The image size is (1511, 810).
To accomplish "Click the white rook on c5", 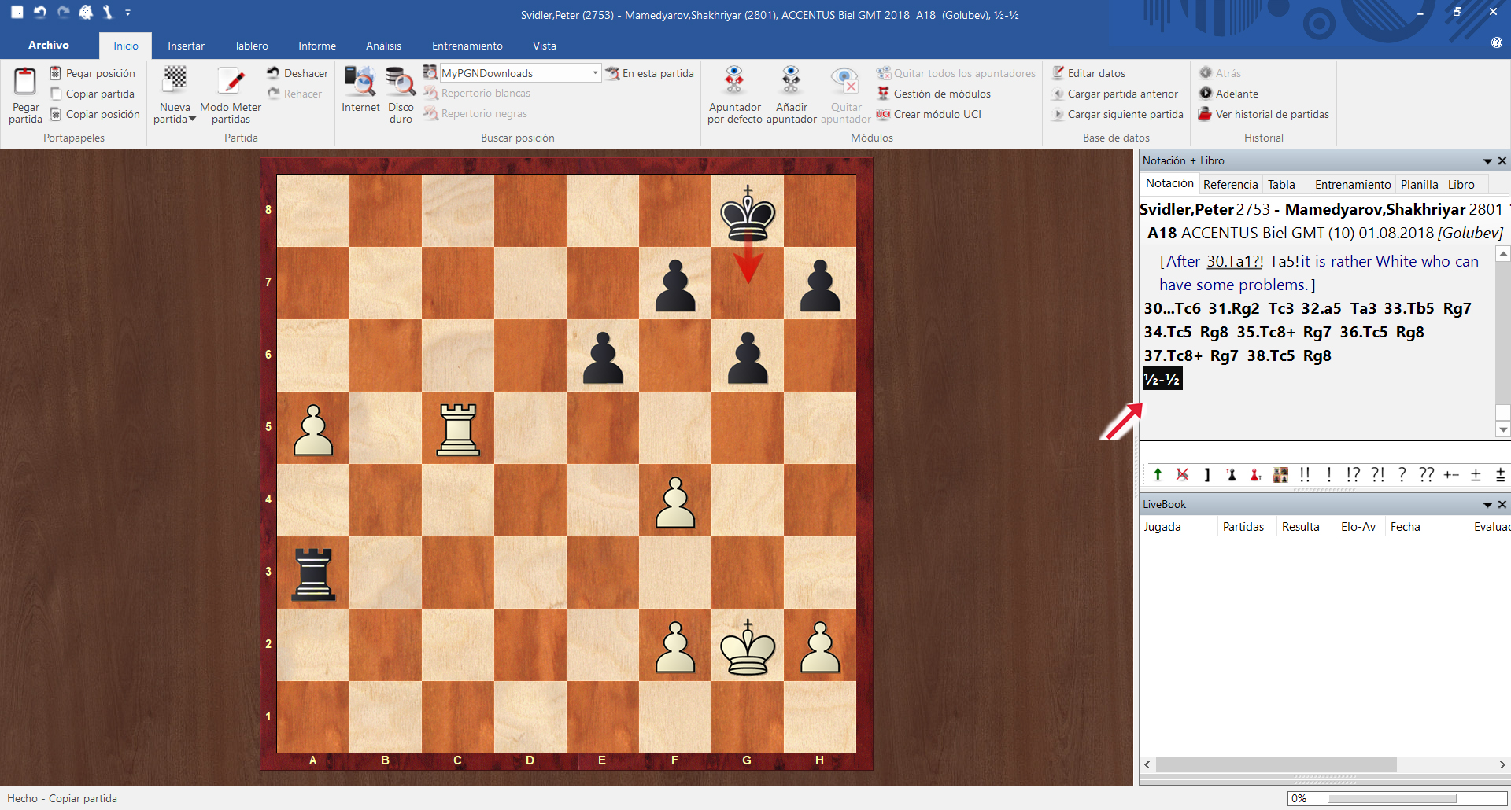I will point(458,429).
